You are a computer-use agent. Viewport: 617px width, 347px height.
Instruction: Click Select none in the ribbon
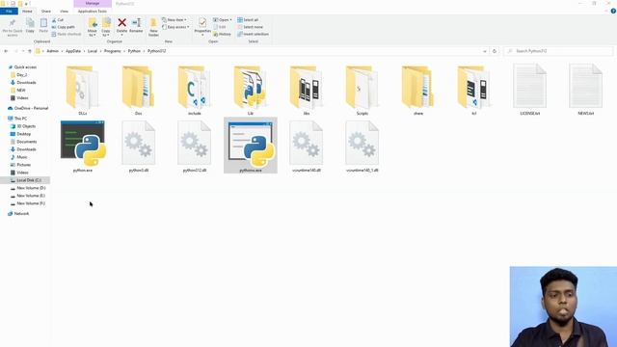coord(250,27)
